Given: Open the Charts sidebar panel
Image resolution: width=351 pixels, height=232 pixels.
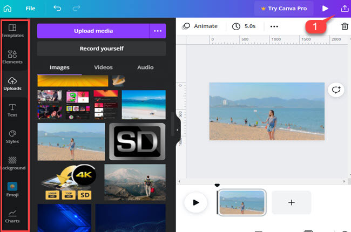Looking at the screenshot, I should (12, 216).
